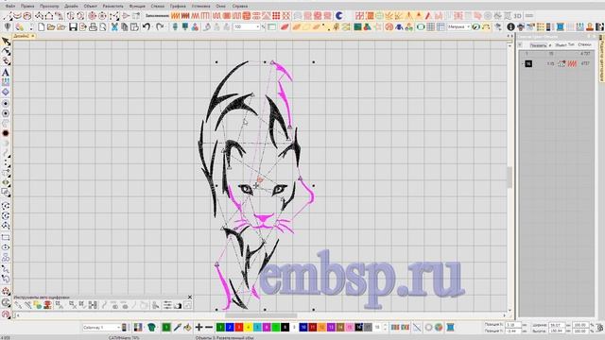Open the Стежки menu
Screen dimensions: 605x340
(158, 7)
